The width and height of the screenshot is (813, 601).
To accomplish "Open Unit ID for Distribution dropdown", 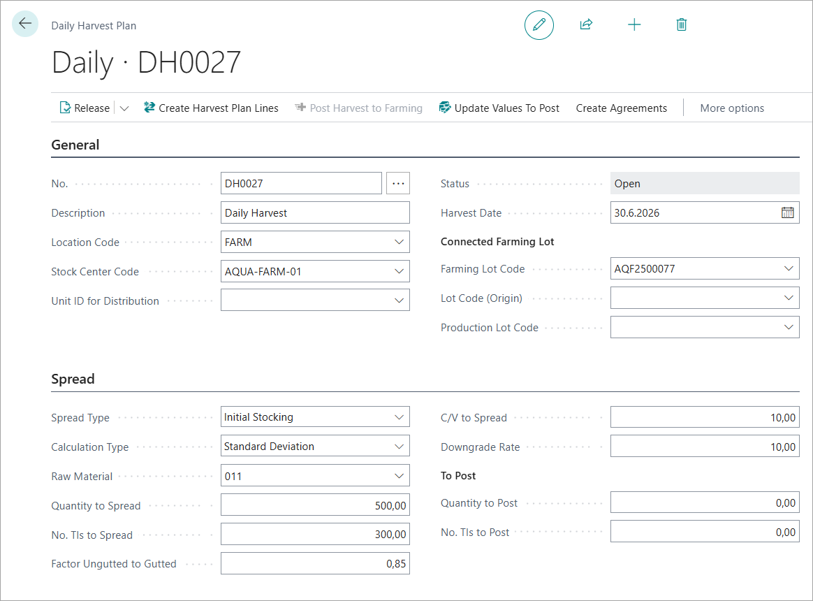I will tap(399, 300).
